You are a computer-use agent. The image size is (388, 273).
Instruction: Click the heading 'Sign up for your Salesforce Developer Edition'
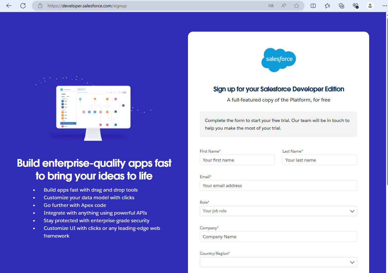[x=279, y=89]
